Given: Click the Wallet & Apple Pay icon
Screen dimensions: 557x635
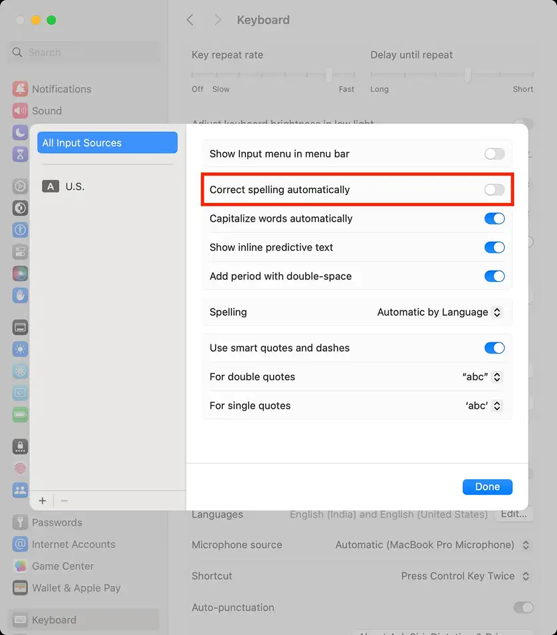Looking at the screenshot, I should pos(20,588).
